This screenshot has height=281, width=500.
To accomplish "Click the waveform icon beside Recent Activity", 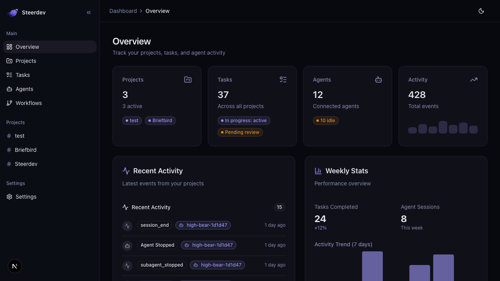I will pyautogui.click(x=126, y=171).
